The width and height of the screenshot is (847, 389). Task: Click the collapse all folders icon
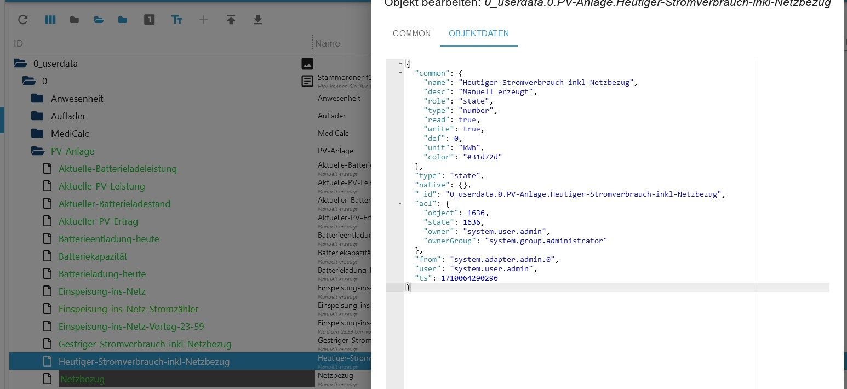(75, 20)
